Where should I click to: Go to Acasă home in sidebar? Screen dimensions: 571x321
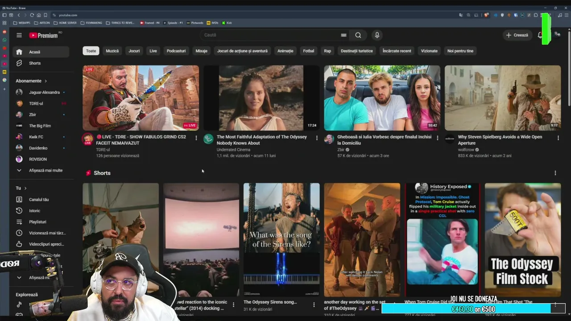(x=41, y=52)
